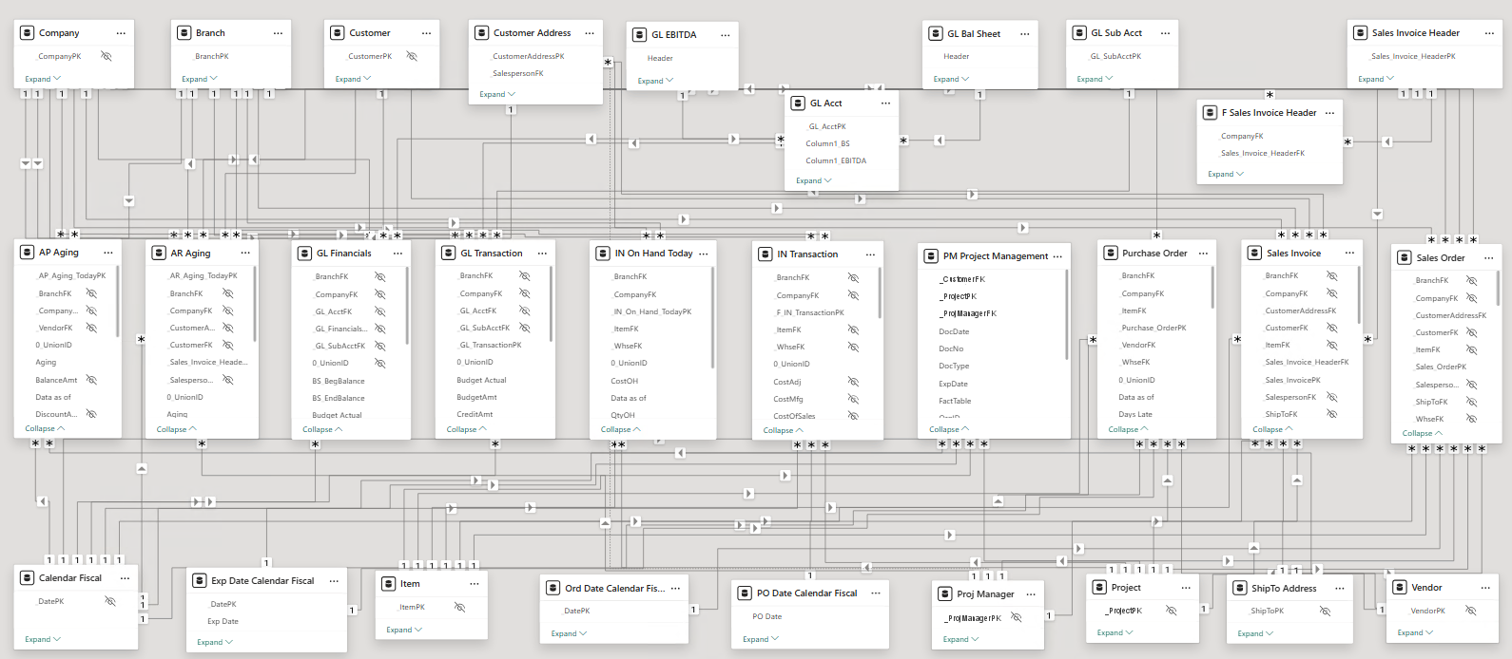This screenshot has height=659, width=1512.
Task: Click the PM Project Management table icon
Action: point(931,256)
